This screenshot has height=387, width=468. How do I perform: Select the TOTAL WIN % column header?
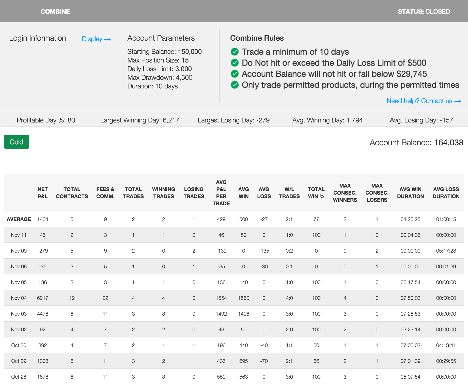coord(316,193)
